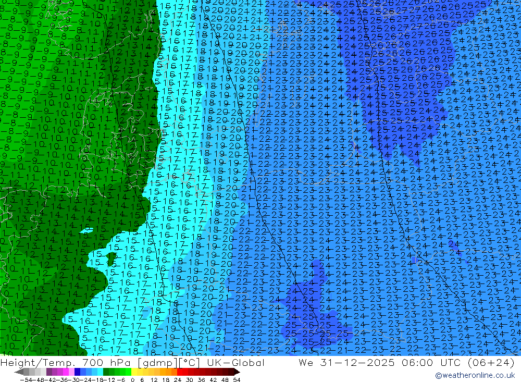Screen dimensions: 521x382
Task: Click the date 'We 31-12-2025'
Action: [x=346, y=363]
